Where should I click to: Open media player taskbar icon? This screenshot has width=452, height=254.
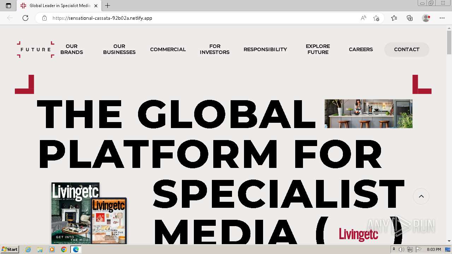tap(52, 249)
